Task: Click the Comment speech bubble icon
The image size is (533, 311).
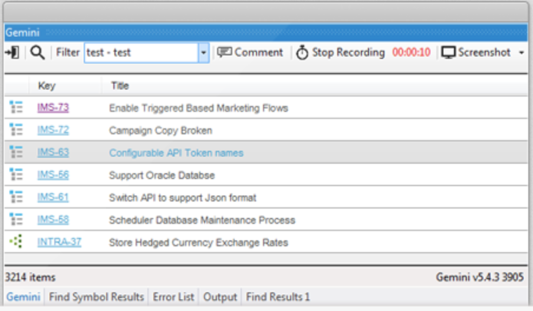Action: tap(225, 52)
